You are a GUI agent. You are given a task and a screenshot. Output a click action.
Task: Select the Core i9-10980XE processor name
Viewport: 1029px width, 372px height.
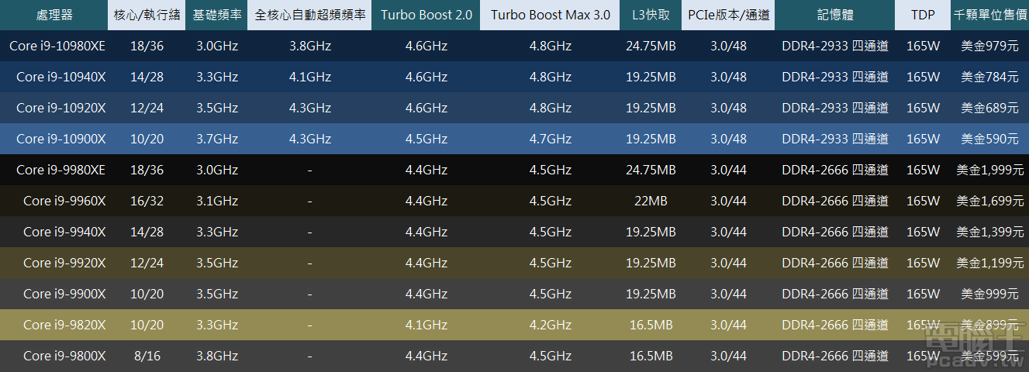57,46
